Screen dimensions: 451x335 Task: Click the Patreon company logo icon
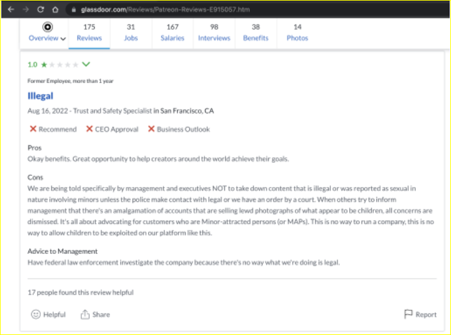(47, 27)
